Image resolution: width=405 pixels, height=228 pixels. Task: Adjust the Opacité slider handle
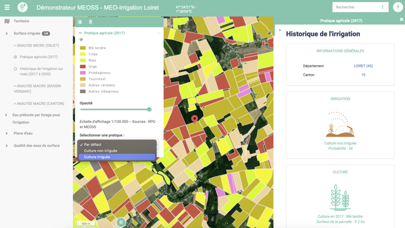149,109
